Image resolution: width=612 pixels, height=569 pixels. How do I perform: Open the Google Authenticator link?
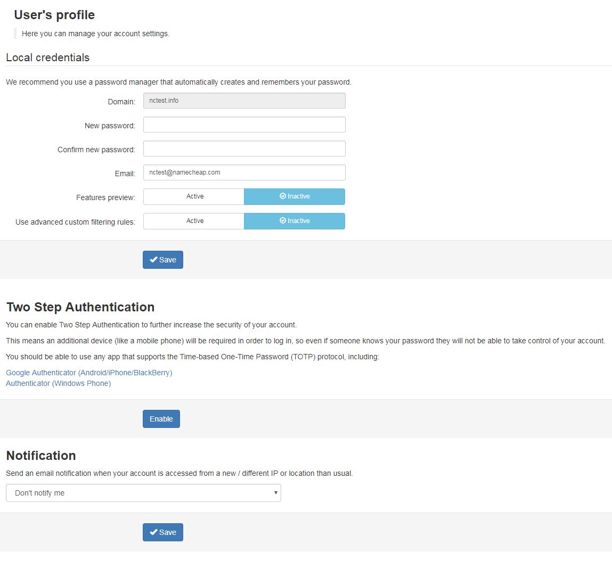coord(89,373)
